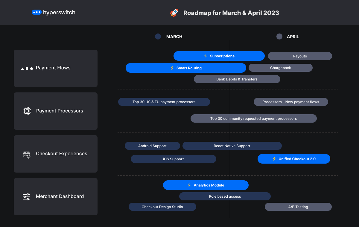Select the APRIL column heading
Viewport: 359px width, 227px height.
click(293, 36)
